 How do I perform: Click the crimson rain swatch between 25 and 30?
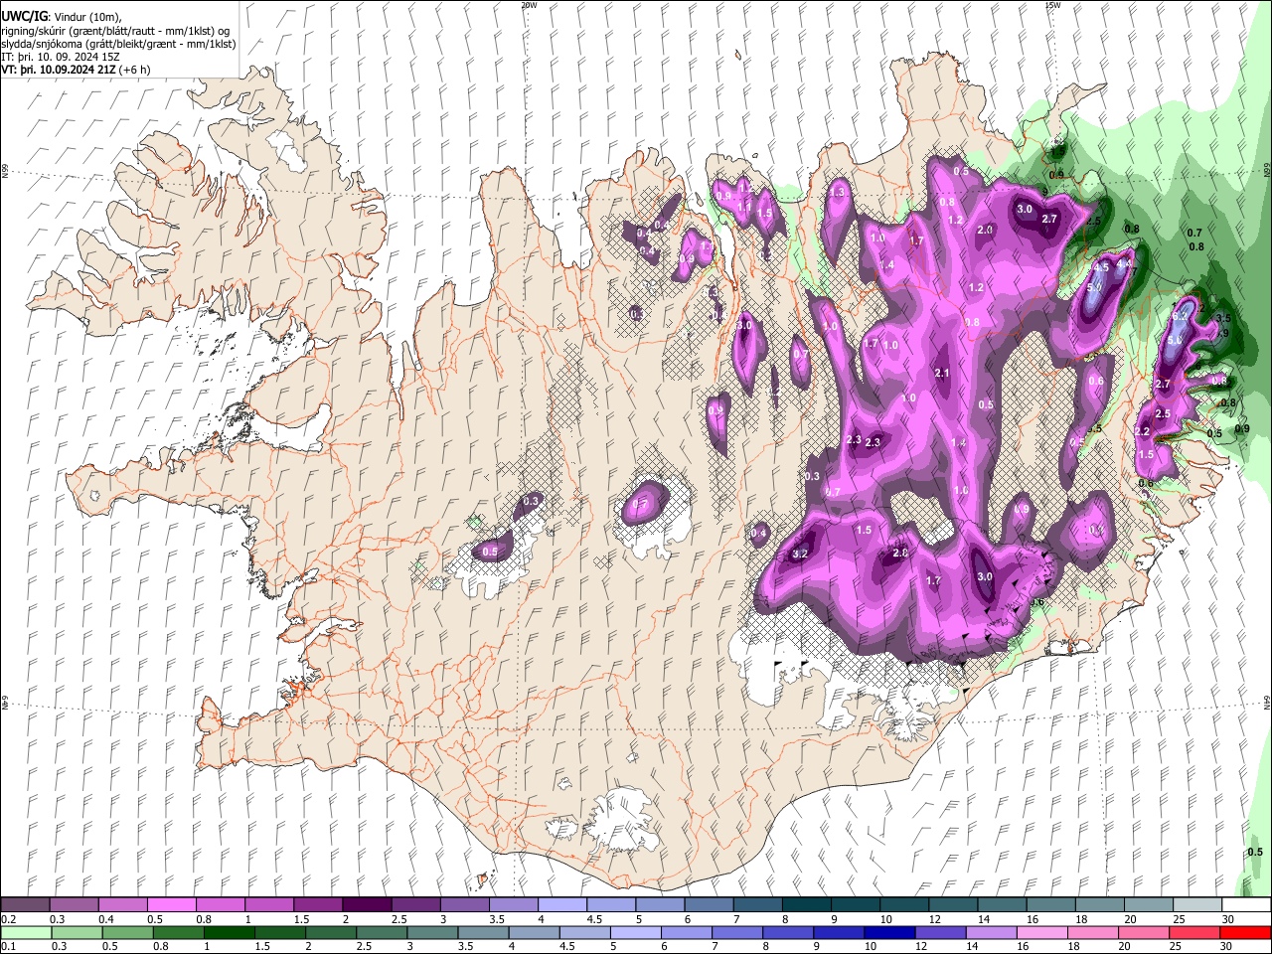[1193, 932]
